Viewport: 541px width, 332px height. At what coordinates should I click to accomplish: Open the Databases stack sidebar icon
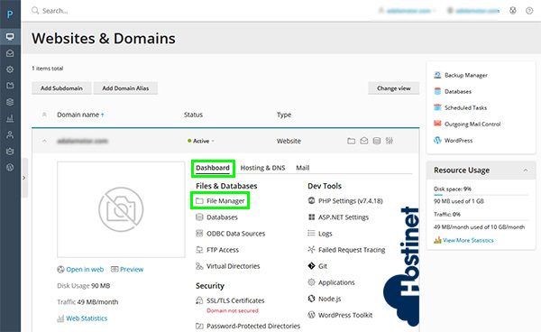10,102
